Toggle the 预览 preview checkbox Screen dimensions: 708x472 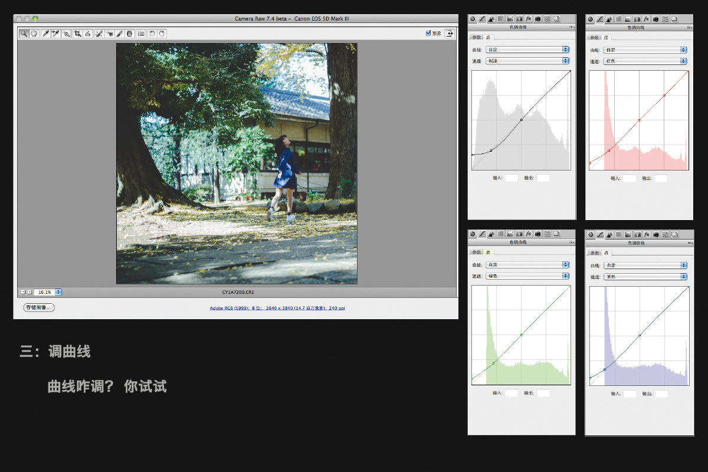428,34
